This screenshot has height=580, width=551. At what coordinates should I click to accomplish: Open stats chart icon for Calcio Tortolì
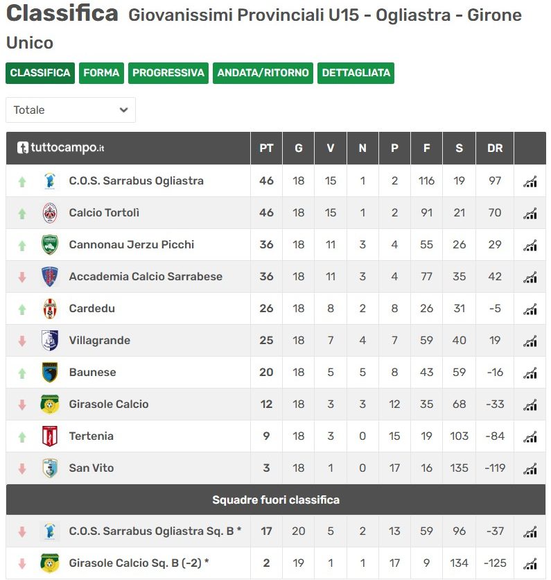(x=530, y=213)
